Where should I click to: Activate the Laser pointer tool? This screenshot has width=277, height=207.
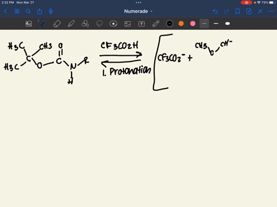pyautogui.click(x=156, y=24)
